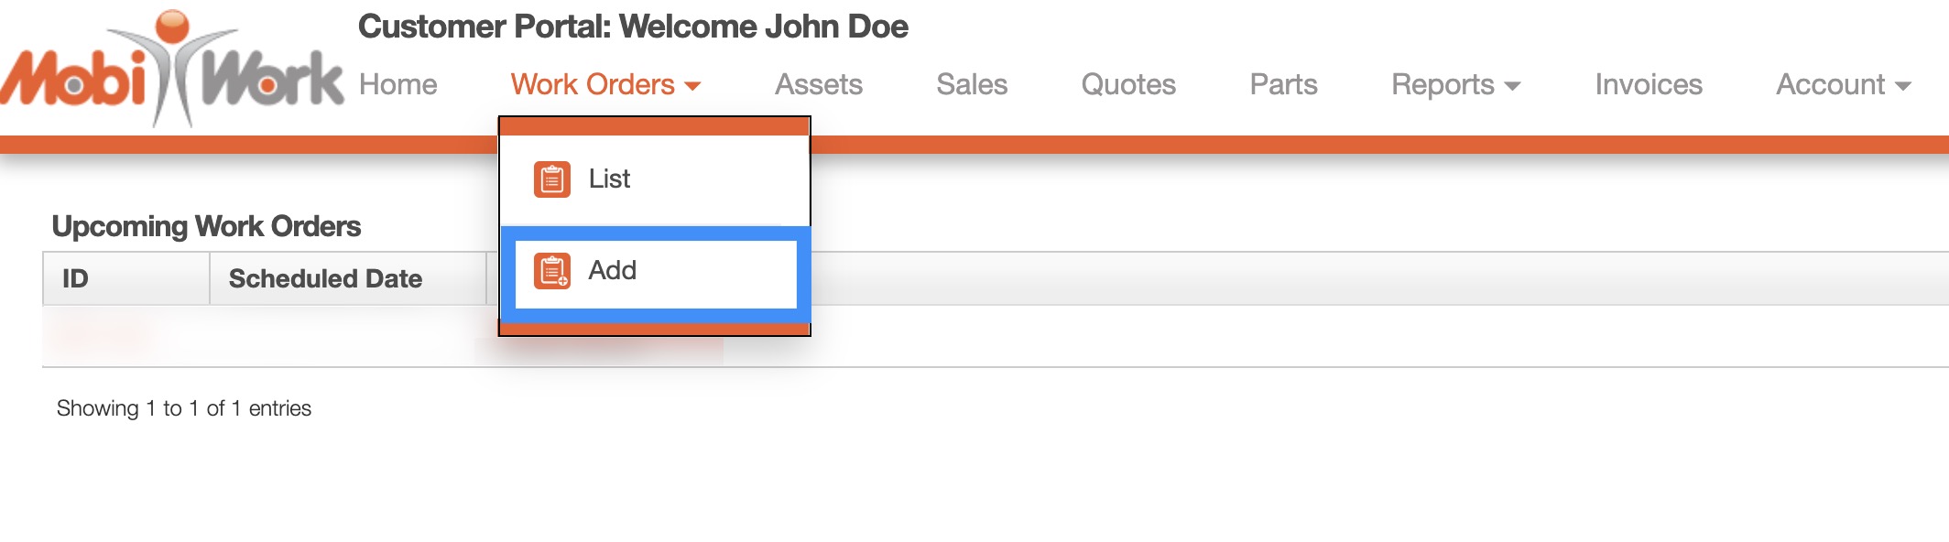Open the Quotes section
The image size is (1949, 542).
(x=1128, y=83)
